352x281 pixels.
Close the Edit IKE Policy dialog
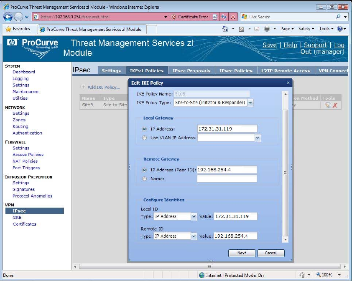click(288, 83)
